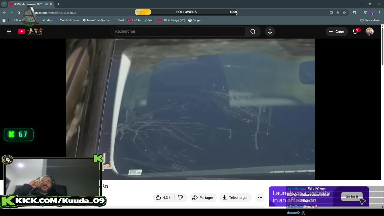Viewport: 384px width, 216px height.
Task: Click the search magnifier button
Action: [253, 31]
